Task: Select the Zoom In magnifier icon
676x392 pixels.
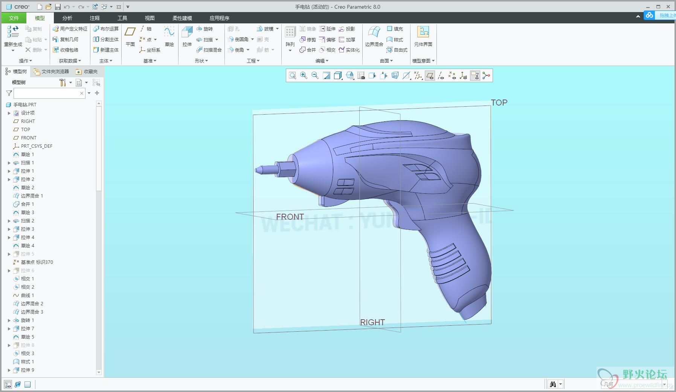Action: (304, 76)
